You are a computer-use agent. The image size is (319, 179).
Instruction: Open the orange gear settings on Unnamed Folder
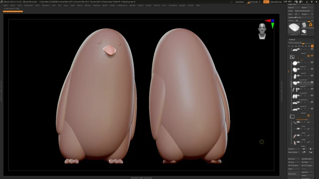point(308,115)
